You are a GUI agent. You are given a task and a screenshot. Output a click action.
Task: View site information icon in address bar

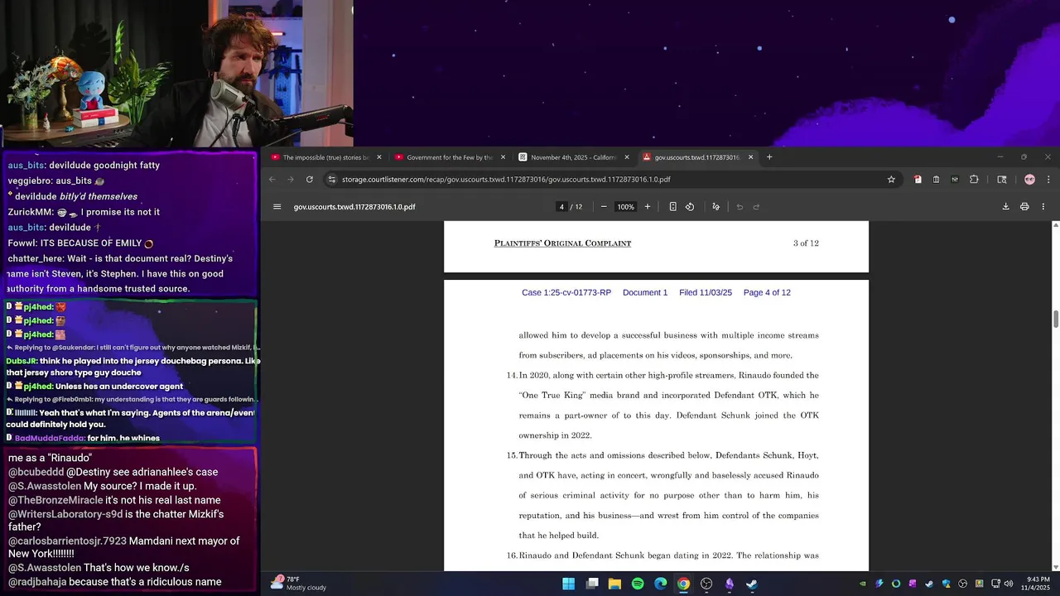pyautogui.click(x=332, y=180)
